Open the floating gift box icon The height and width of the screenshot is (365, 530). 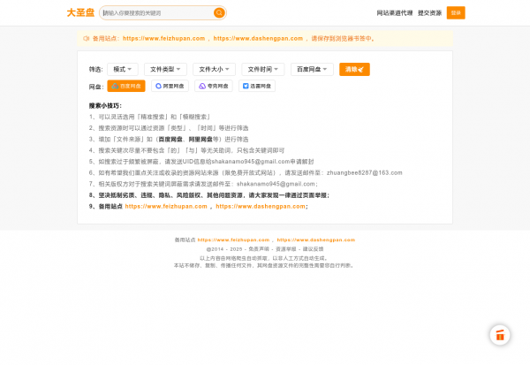[500, 335]
